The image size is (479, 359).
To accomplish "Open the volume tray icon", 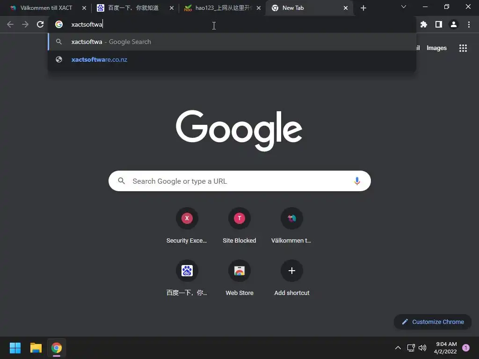I will point(422,348).
